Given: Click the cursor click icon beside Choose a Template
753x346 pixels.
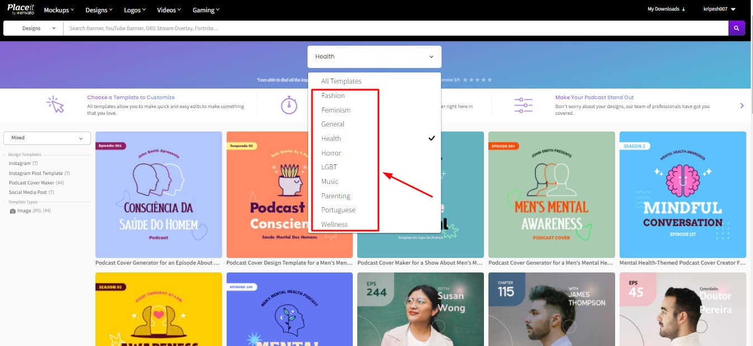Looking at the screenshot, I should click(x=56, y=104).
